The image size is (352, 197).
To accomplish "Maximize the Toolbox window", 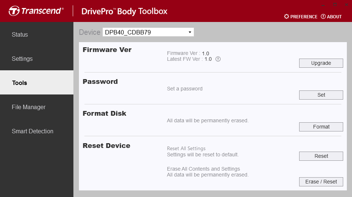I will coord(335,4).
